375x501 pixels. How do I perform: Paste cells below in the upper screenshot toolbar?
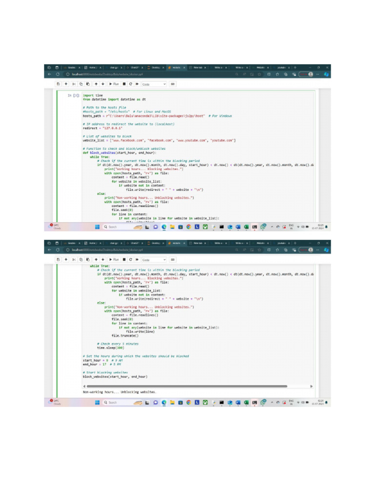(x=88, y=84)
